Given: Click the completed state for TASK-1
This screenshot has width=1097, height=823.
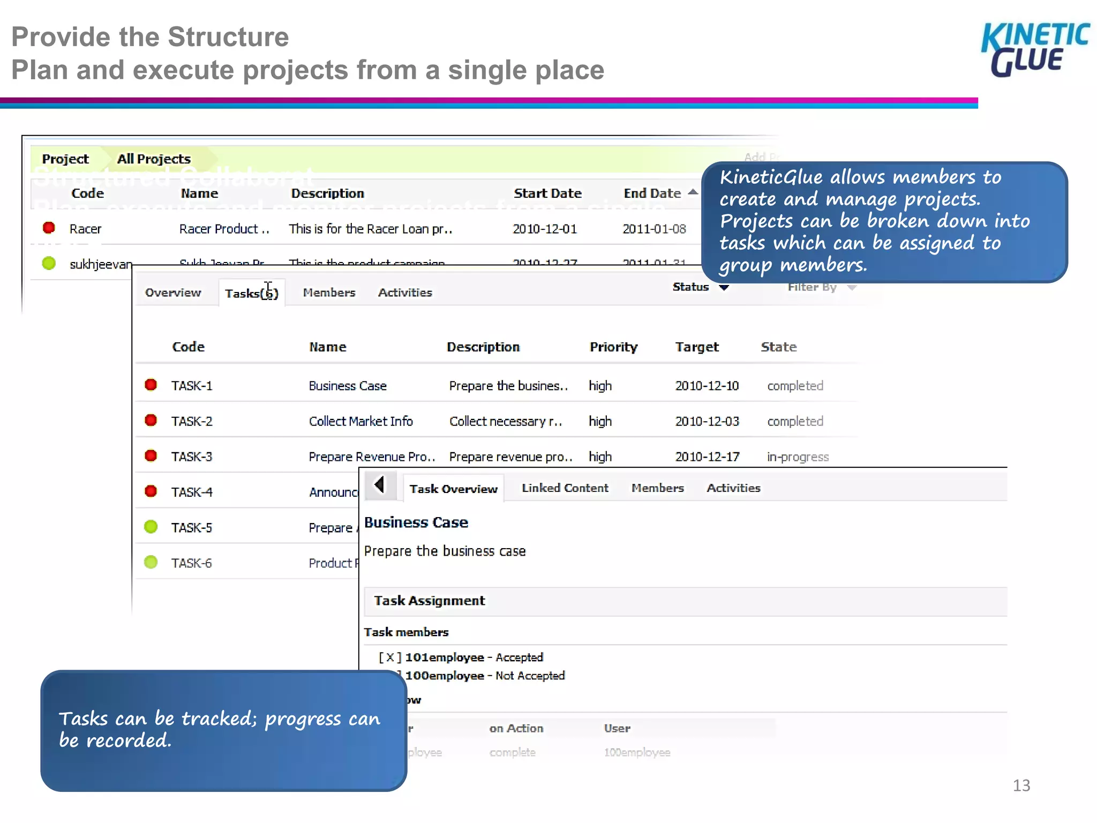Looking at the screenshot, I should coord(795,386).
